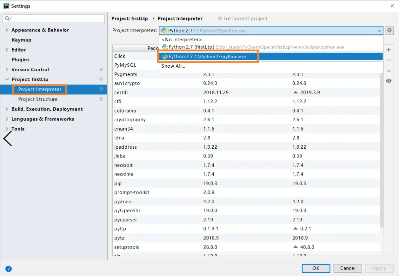Choose Python 2.7 C:\Python27\python.exe in the dropdown list
399x276 pixels.
pyautogui.click(x=271, y=56)
